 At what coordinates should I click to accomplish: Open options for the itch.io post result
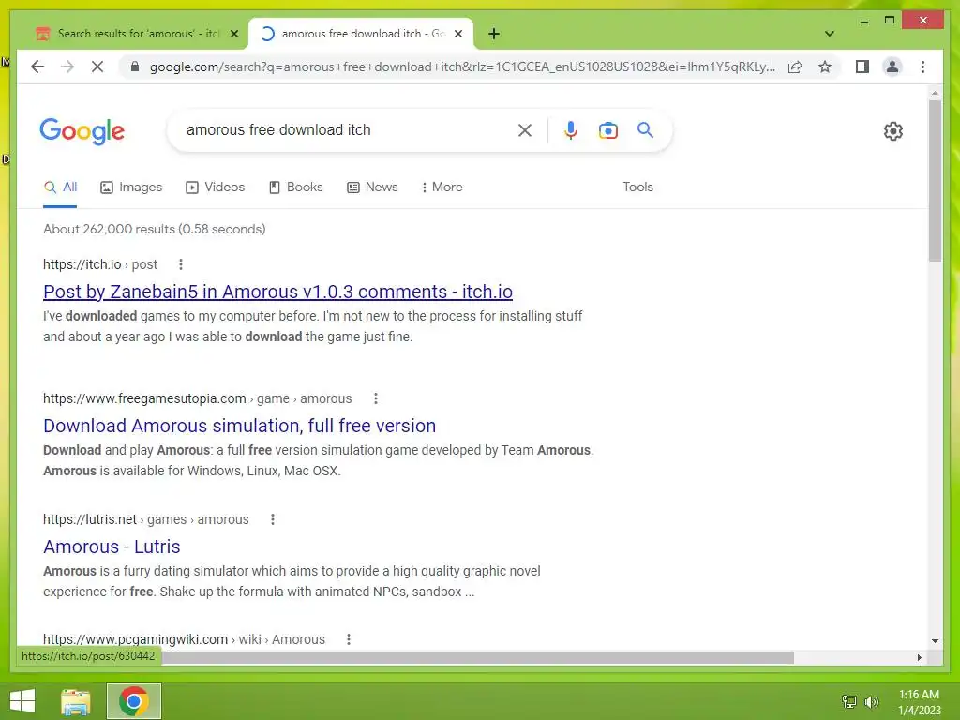point(181,264)
